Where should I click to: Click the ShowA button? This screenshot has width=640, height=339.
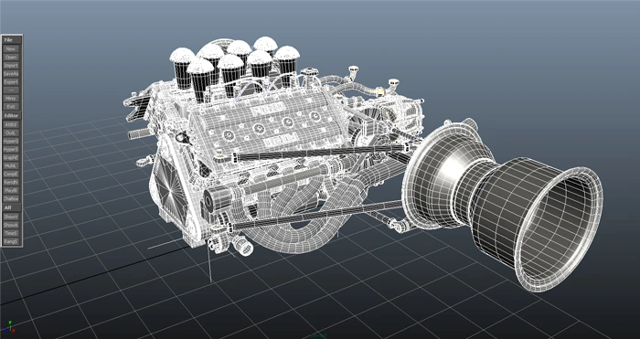tap(11, 225)
